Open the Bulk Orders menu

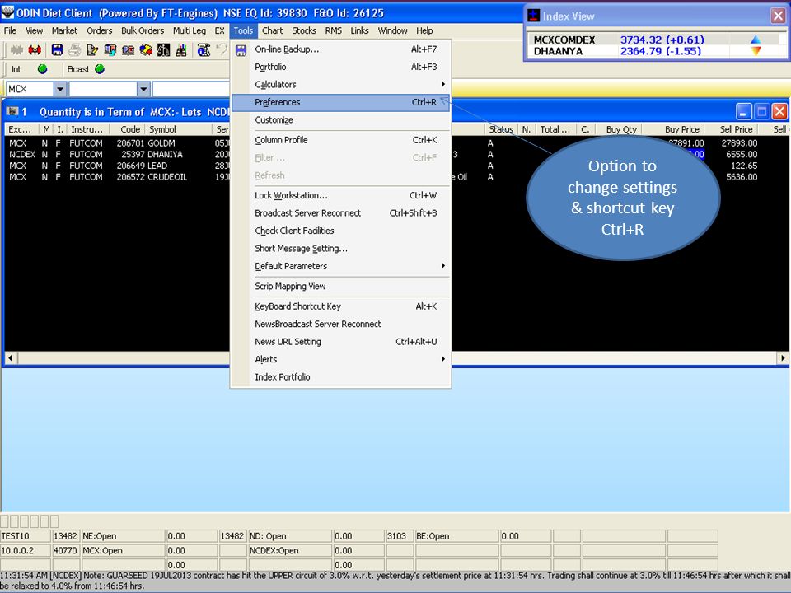[143, 30]
